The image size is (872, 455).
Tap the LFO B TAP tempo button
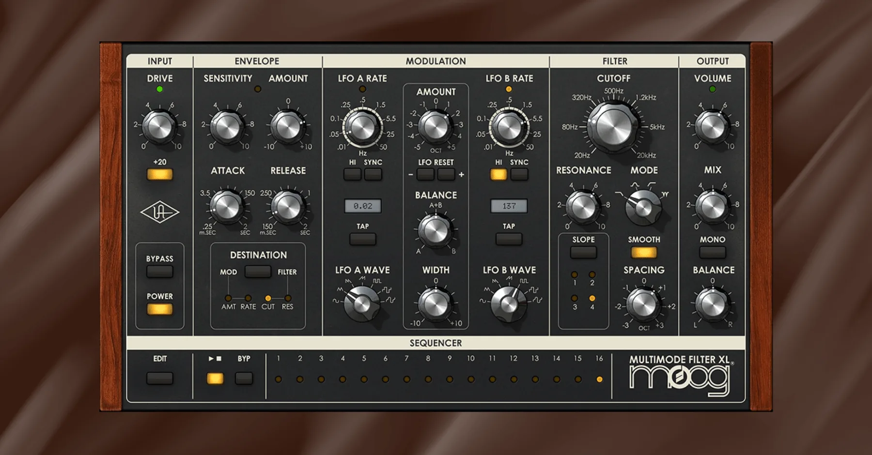click(509, 239)
